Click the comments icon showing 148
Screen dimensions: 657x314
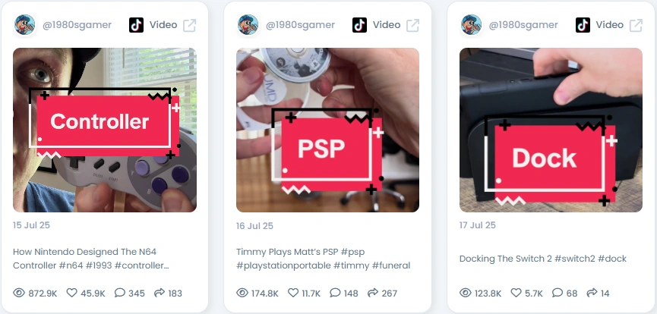pyautogui.click(x=335, y=293)
